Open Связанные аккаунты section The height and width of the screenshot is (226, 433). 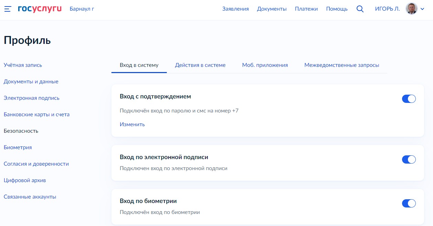30,197
